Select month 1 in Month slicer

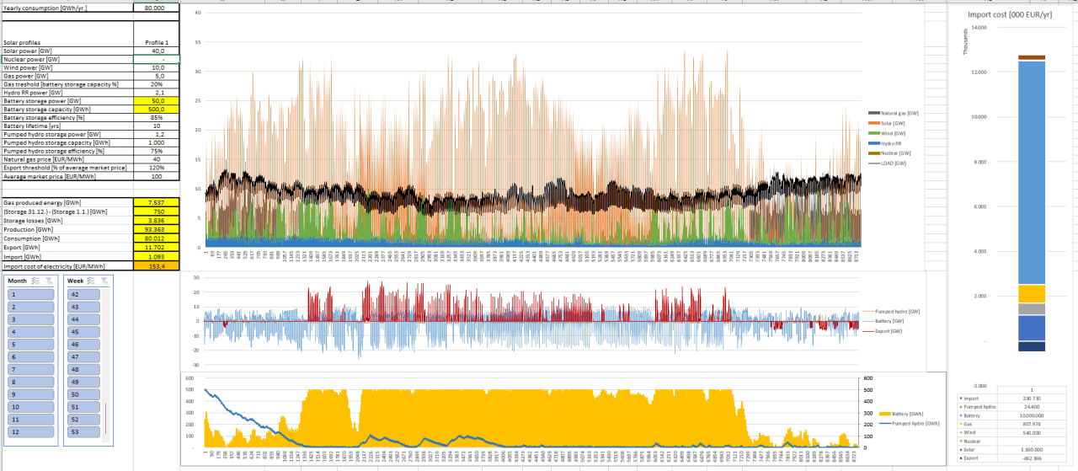[30, 295]
